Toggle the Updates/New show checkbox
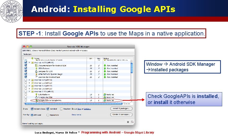 click(x=32, y=109)
